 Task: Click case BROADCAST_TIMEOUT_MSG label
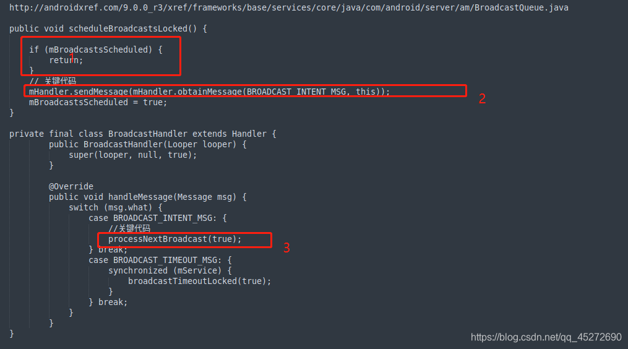point(160,260)
